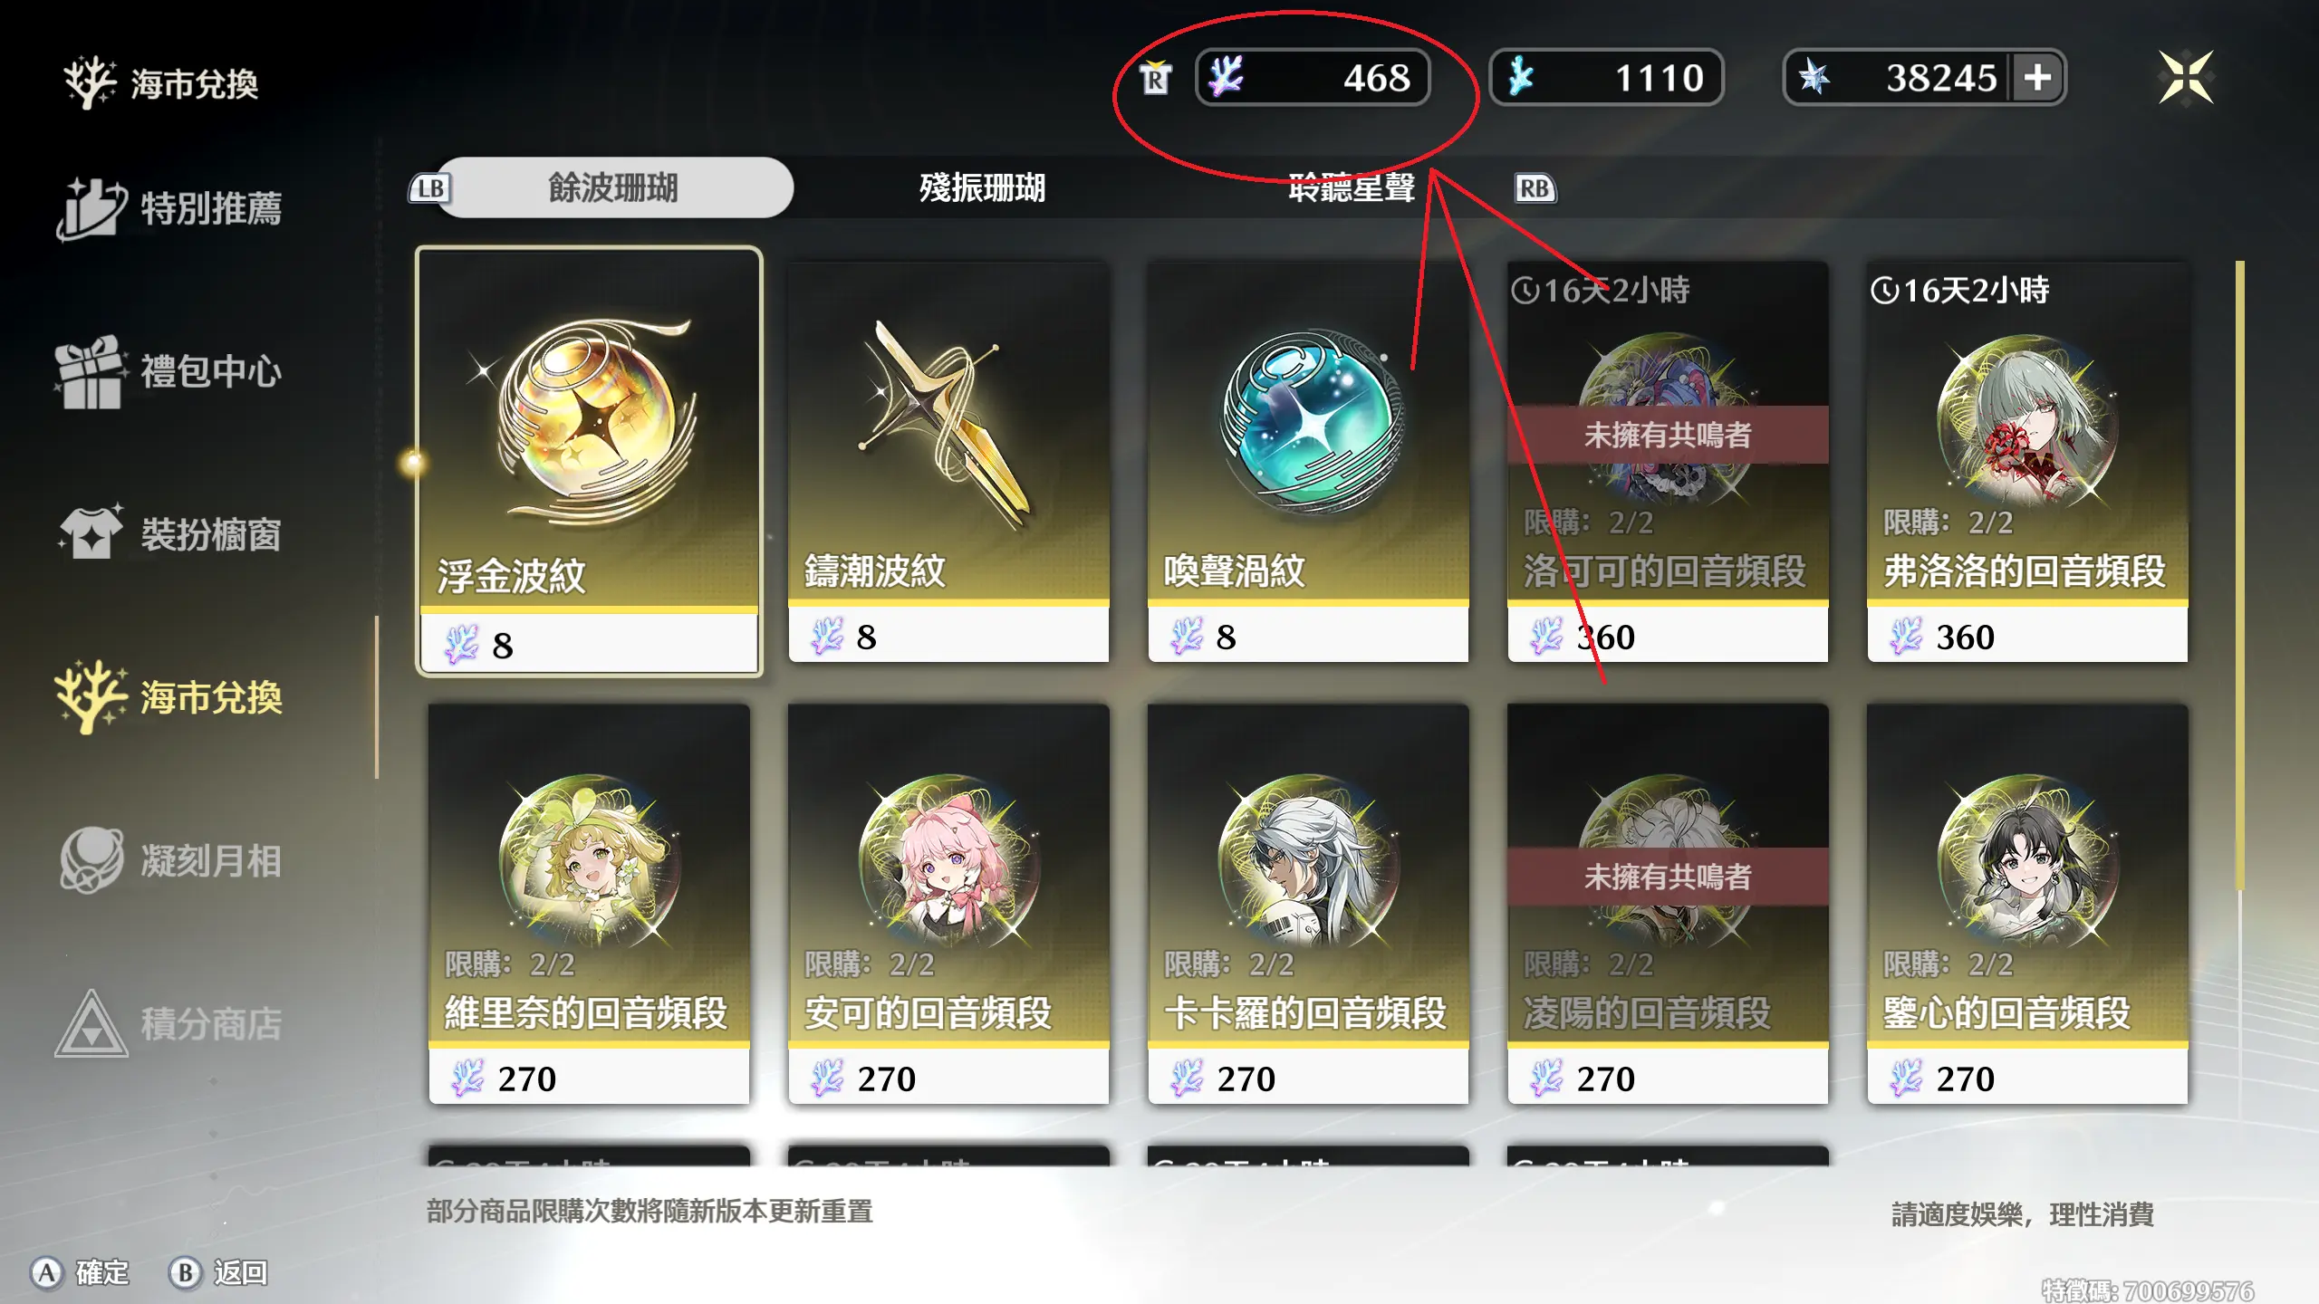Screen dimensions: 2319x1304
Task: Open the 禮包中心 gift box icon
Action: (x=89, y=371)
